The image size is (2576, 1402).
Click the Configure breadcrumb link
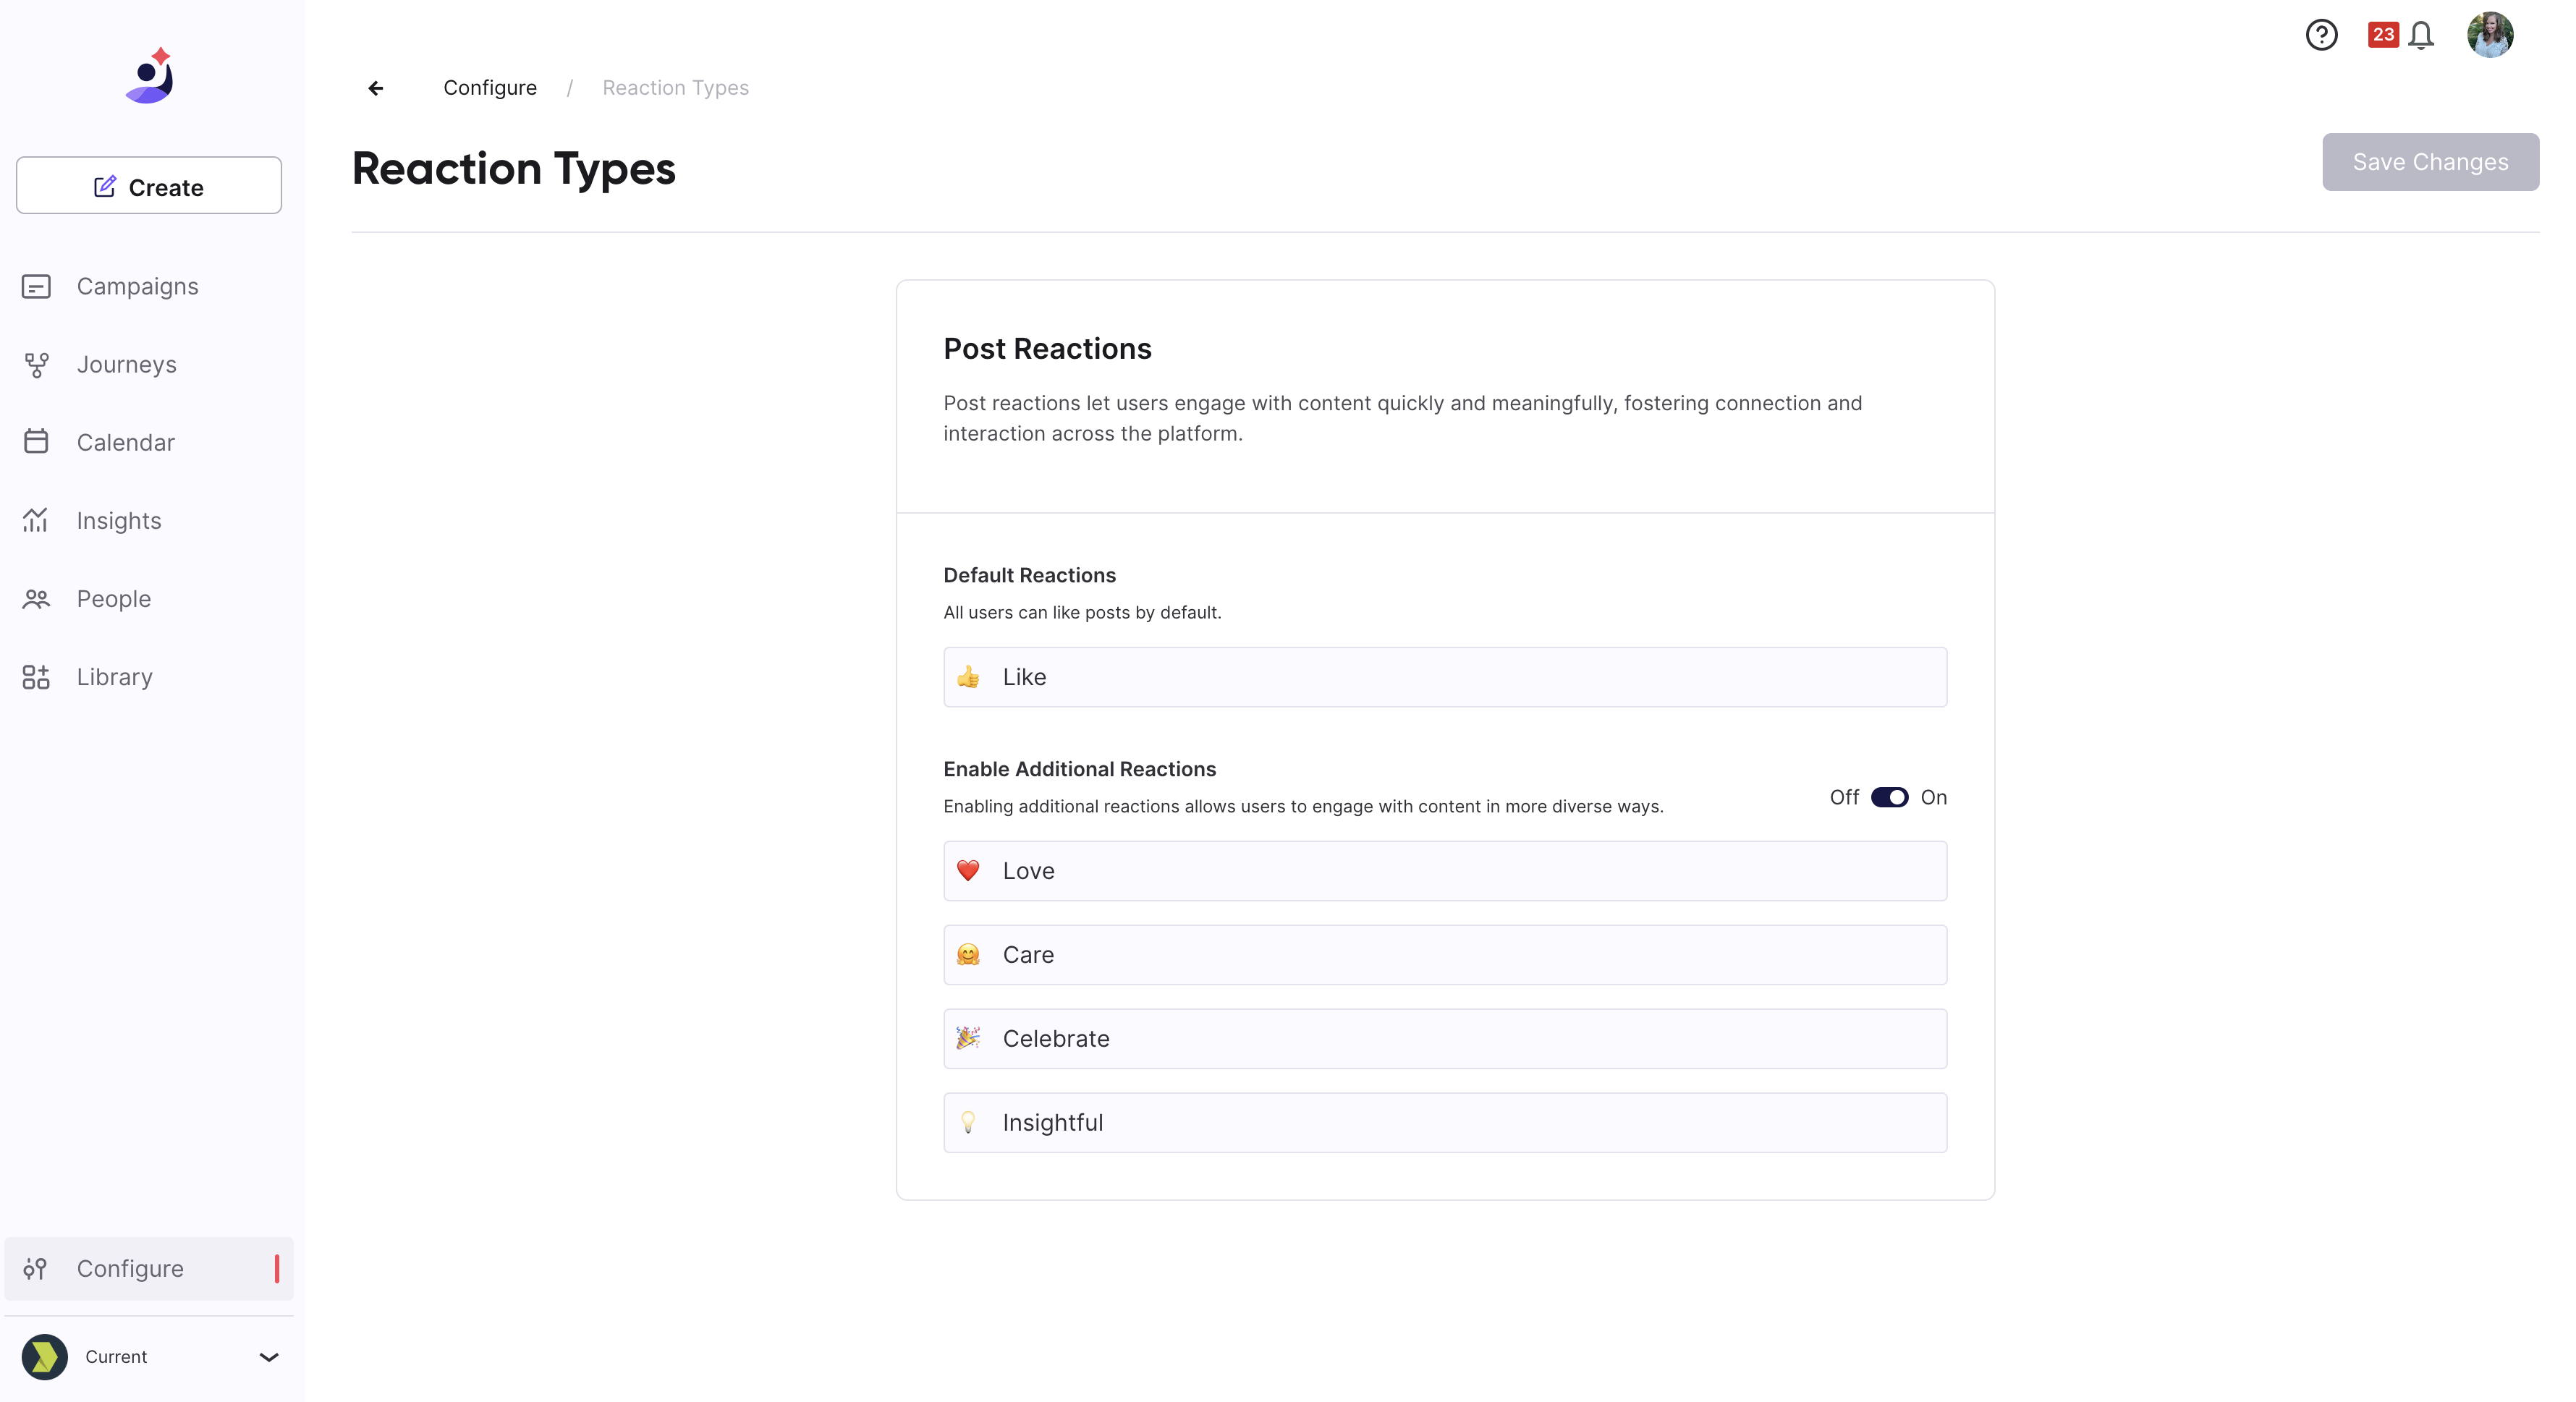(490, 88)
